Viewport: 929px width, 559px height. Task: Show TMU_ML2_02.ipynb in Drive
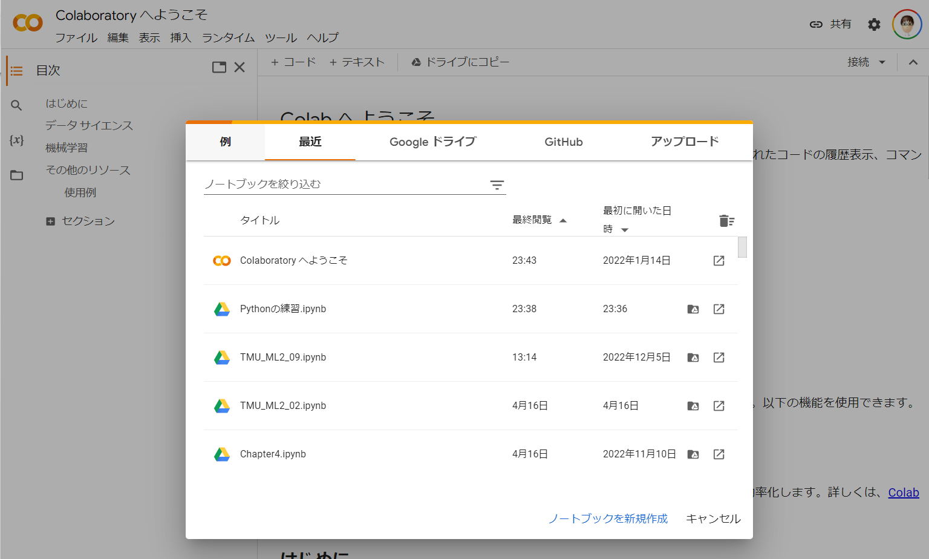click(693, 406)
